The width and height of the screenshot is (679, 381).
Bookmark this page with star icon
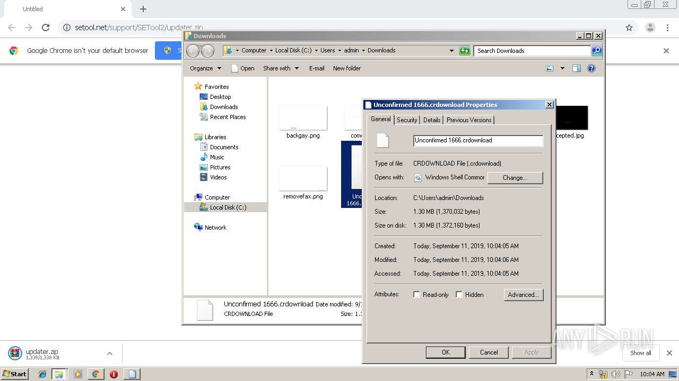629,28
